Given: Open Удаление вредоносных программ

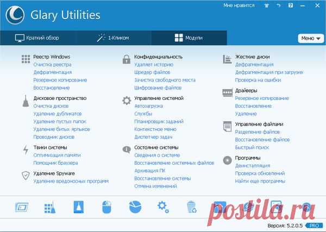Looking at the screenshot, I should [71, 181].
